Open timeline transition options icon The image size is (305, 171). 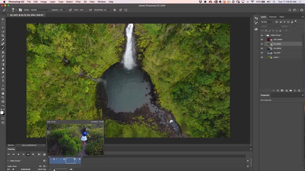click(44, 154)
